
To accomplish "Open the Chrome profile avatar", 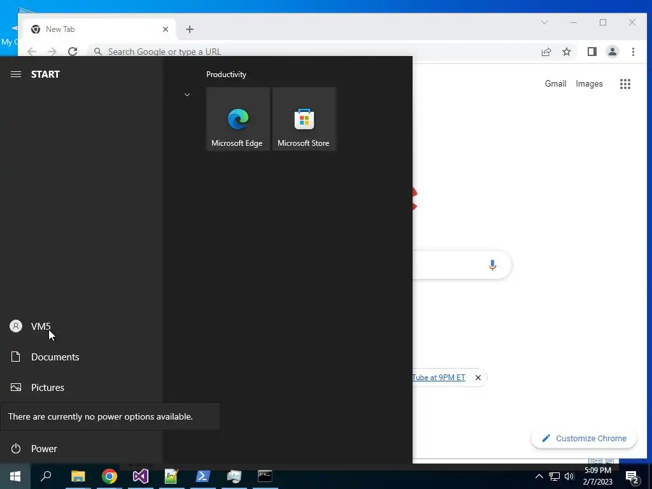I will [x=613, y=52].
